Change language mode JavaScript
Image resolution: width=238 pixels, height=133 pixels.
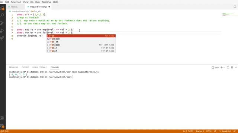click(225, 132)
